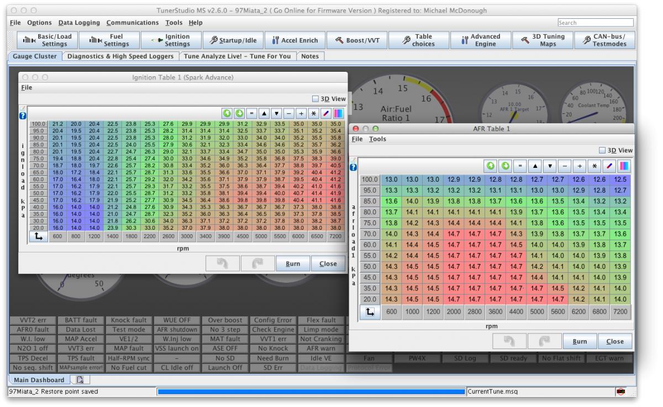Enable 3D View in AFR Table 1
Screen dimensions: 663x407
(603, 150)
